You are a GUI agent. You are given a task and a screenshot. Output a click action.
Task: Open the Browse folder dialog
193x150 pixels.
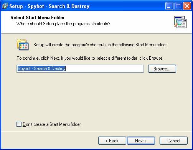tap(162, 69)
